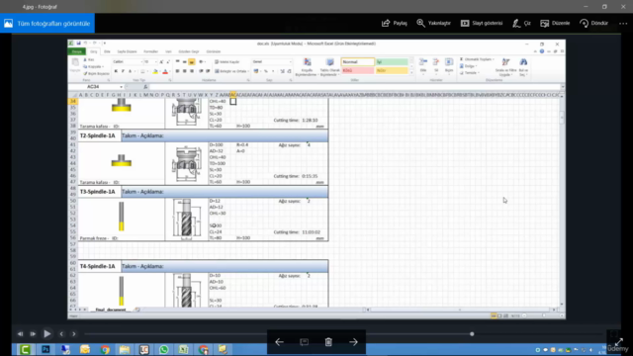This screenshot has width=633, height=356.
Task: Switch to Sayfa Düzeni tab
Action: (x=127, y=51)
